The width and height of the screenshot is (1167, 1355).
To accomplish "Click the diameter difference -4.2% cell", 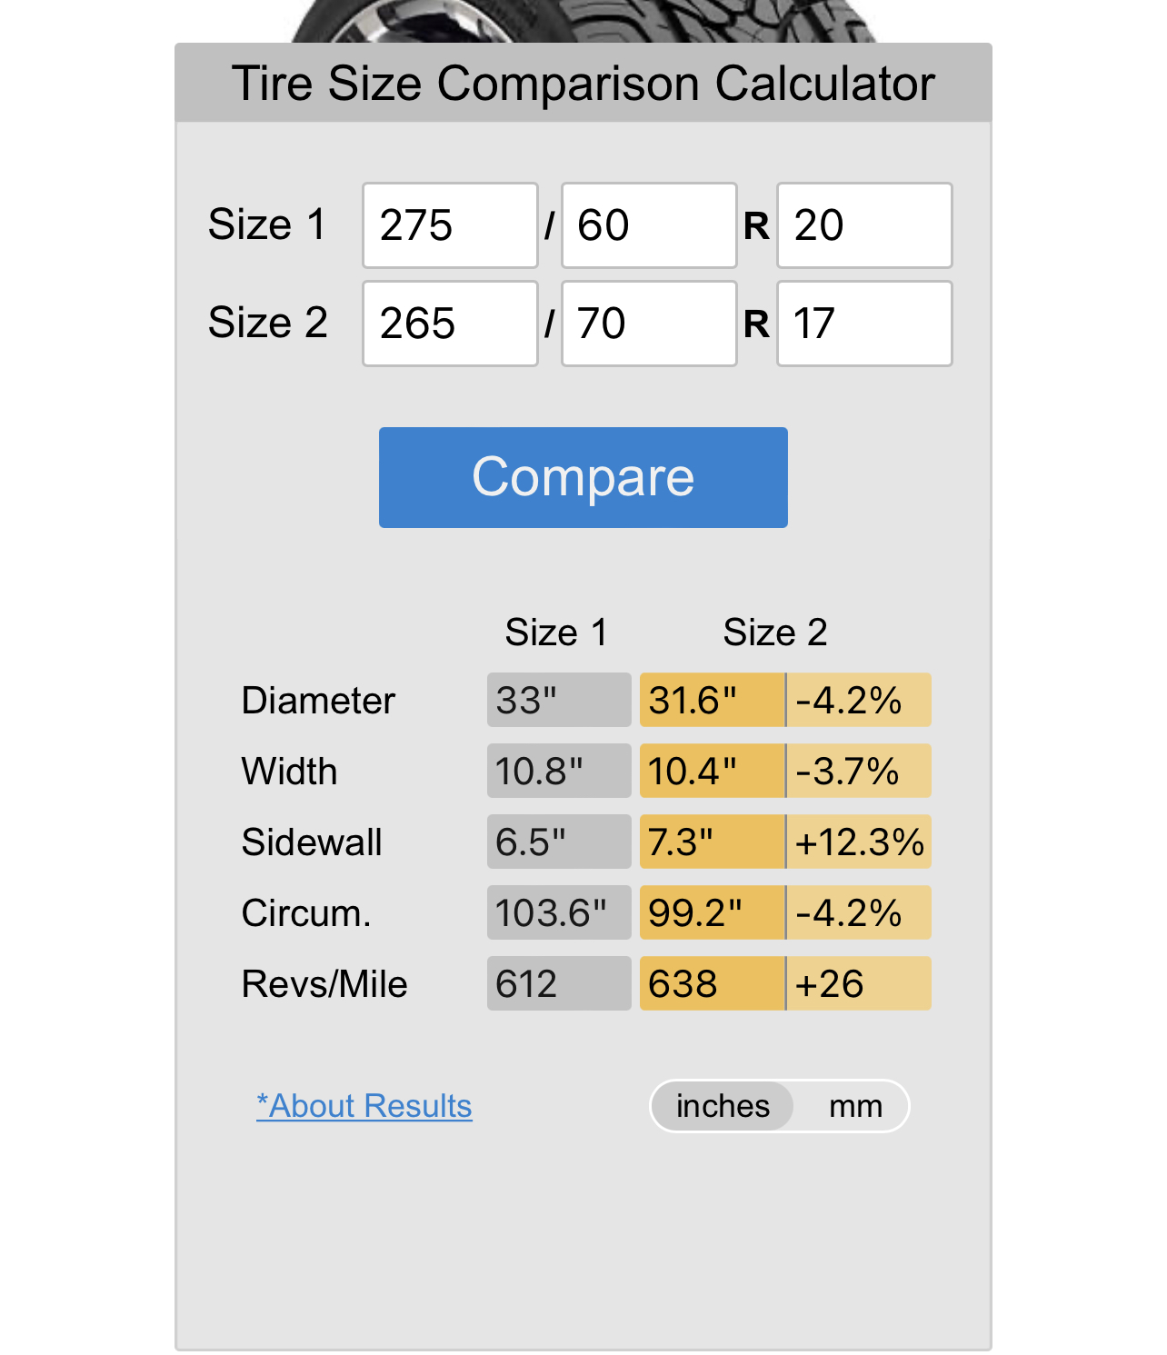I will tap(859, 700).
